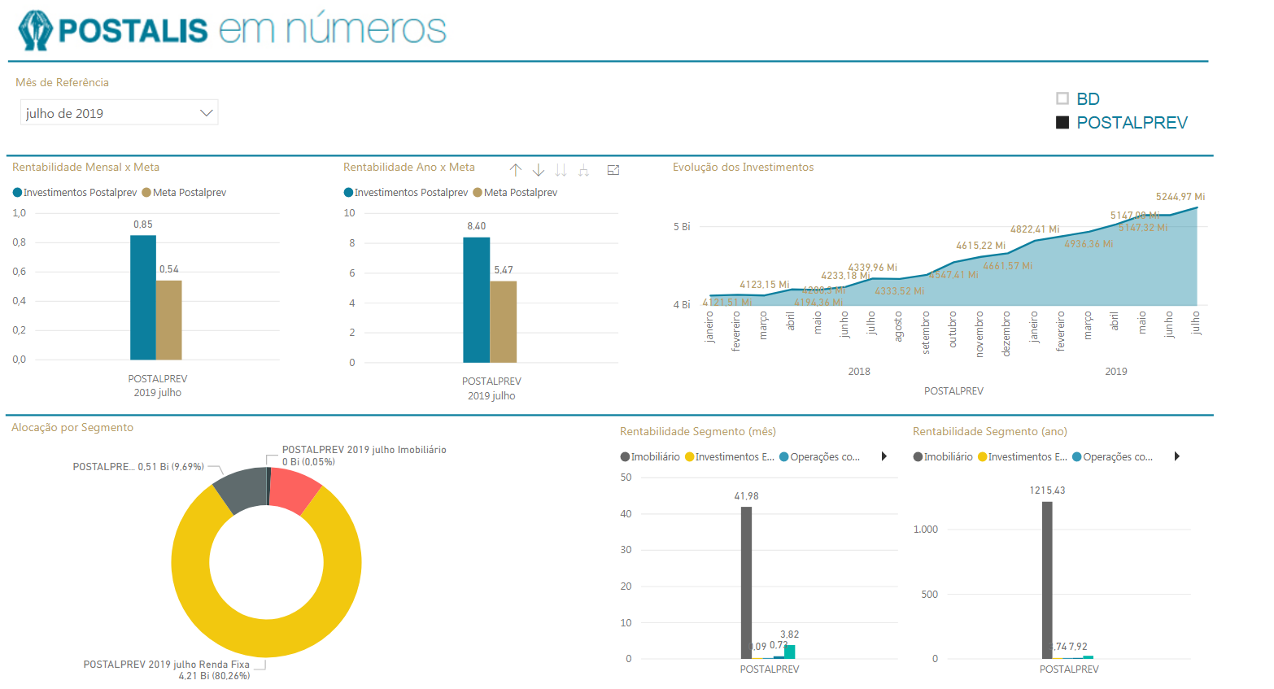Select the 3,82 teal bar in Segmento (mês)
The width and height of the screenshot is (1274, 689).
[789, 652]
